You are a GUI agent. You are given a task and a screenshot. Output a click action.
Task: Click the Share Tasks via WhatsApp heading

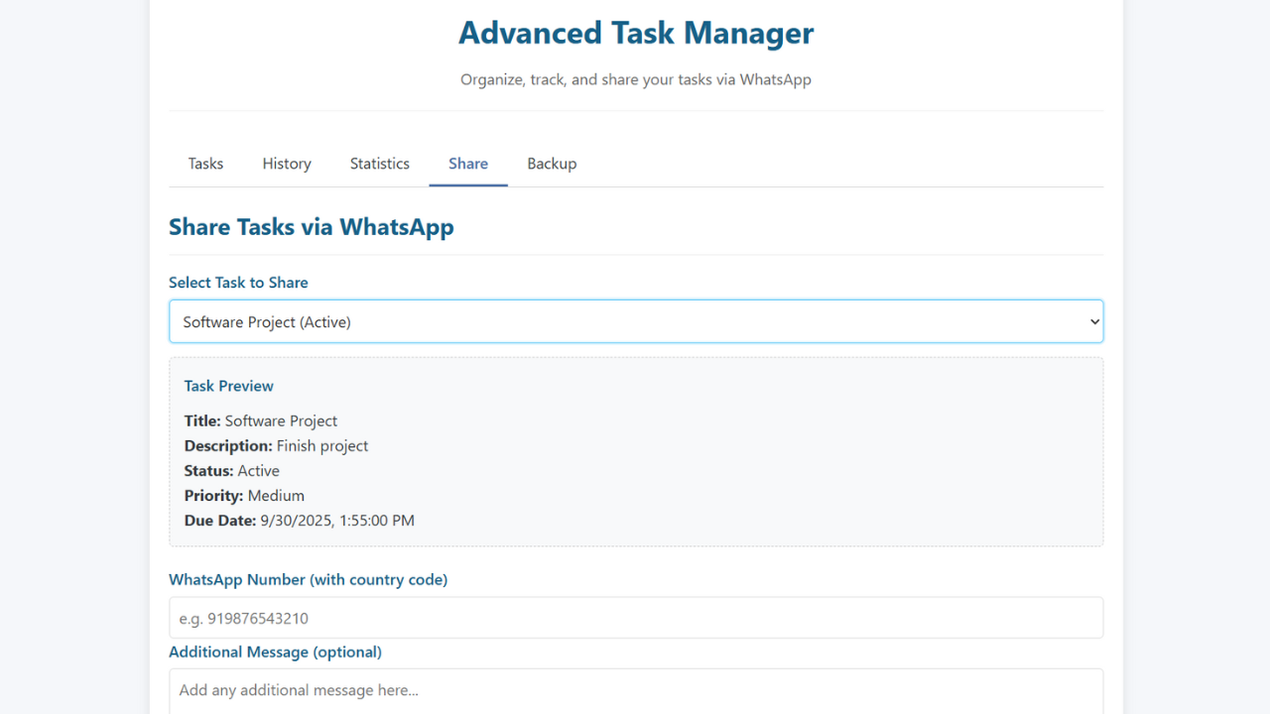pos(312,227)
